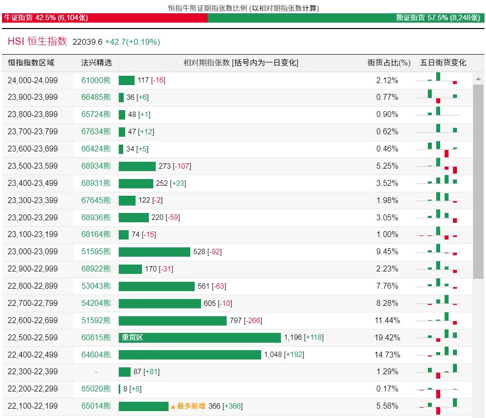Click the green bar for 22,400-22,499
Viewport: 486px width, 418px height.
pyautogui.click(x=190, y=355)
